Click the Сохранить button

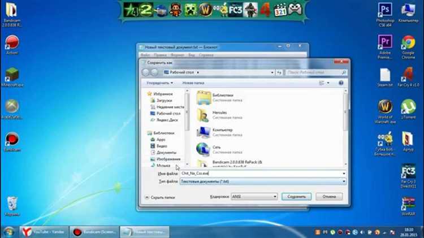296,197
